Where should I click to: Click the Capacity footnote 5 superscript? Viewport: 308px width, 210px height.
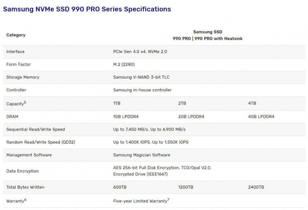click(25, 102)
